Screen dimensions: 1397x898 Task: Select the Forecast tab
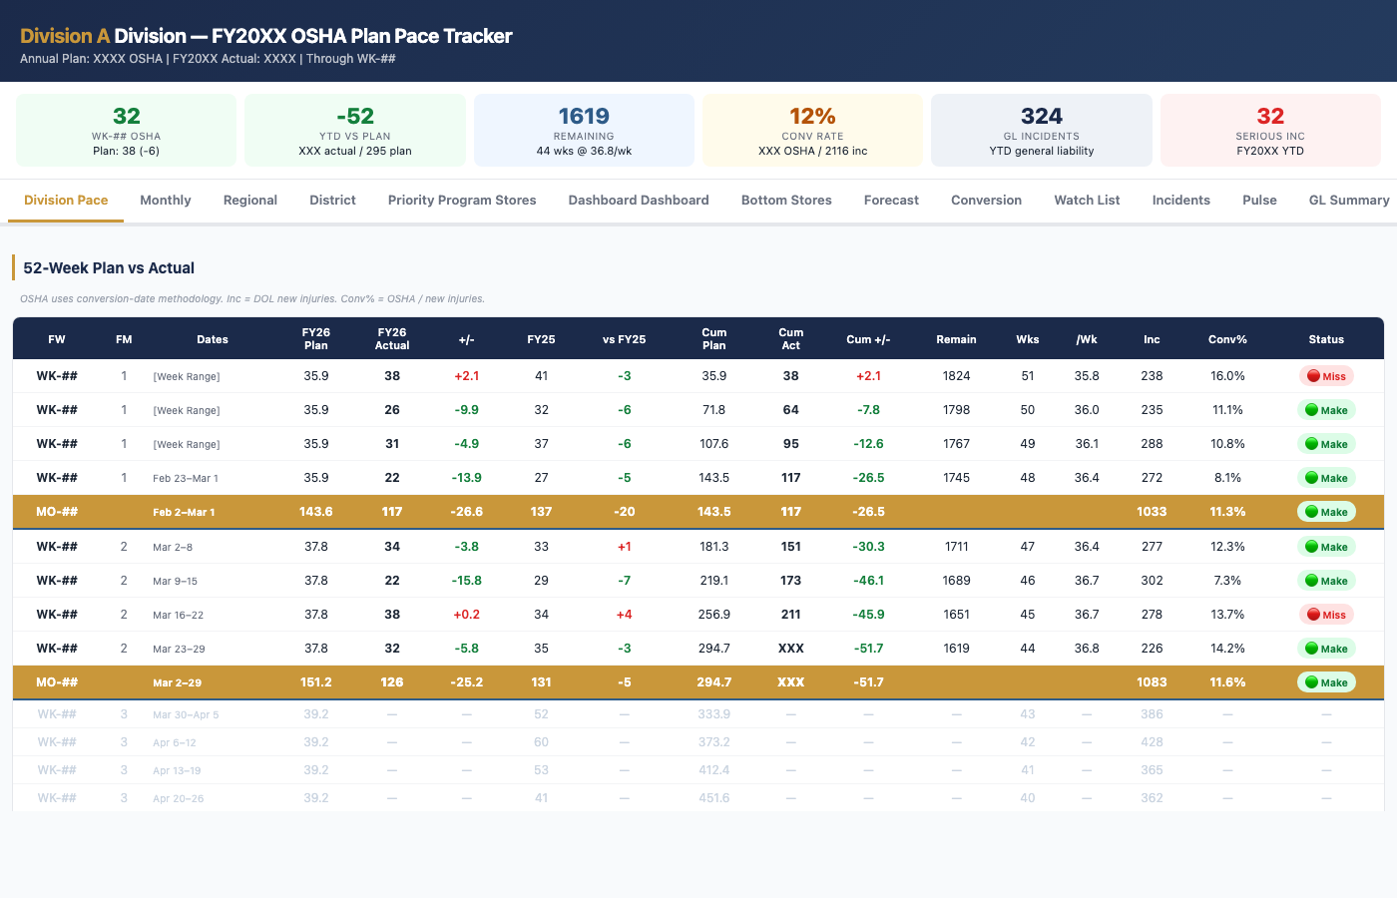[891, 200]
